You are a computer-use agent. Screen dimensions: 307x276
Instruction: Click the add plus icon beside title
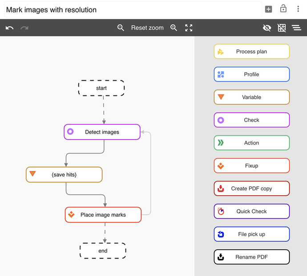[268, 9]
